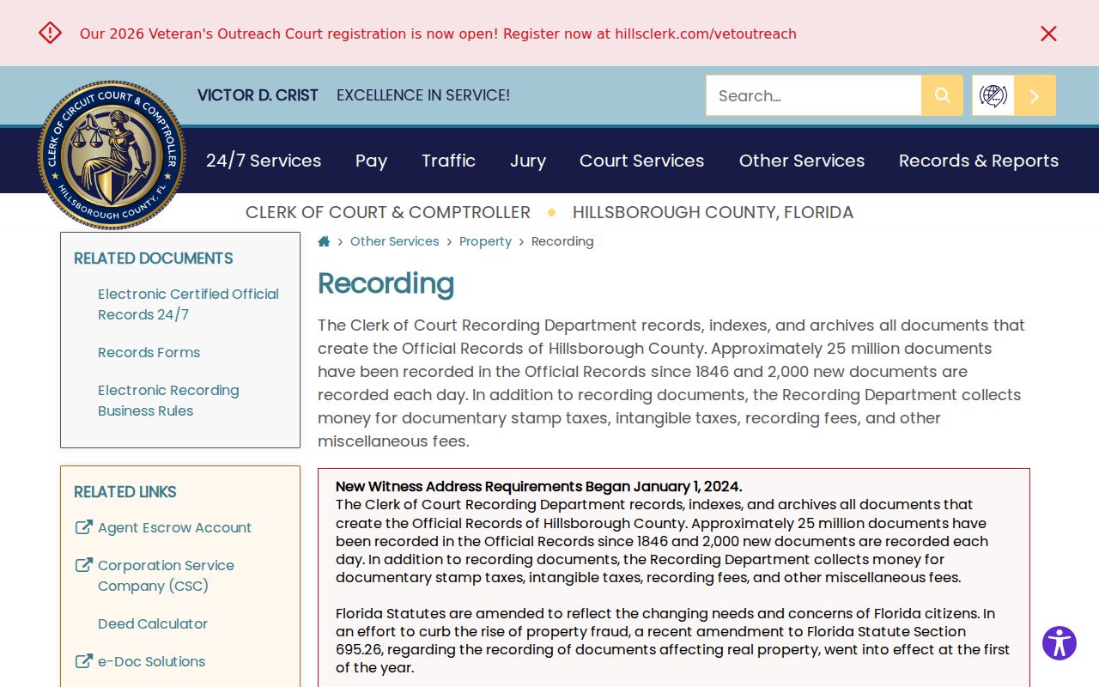Viewport: 1099px width, 687px height.
Task: Visit Corporation Service Company (CSC) link
Action: (166, 575)
